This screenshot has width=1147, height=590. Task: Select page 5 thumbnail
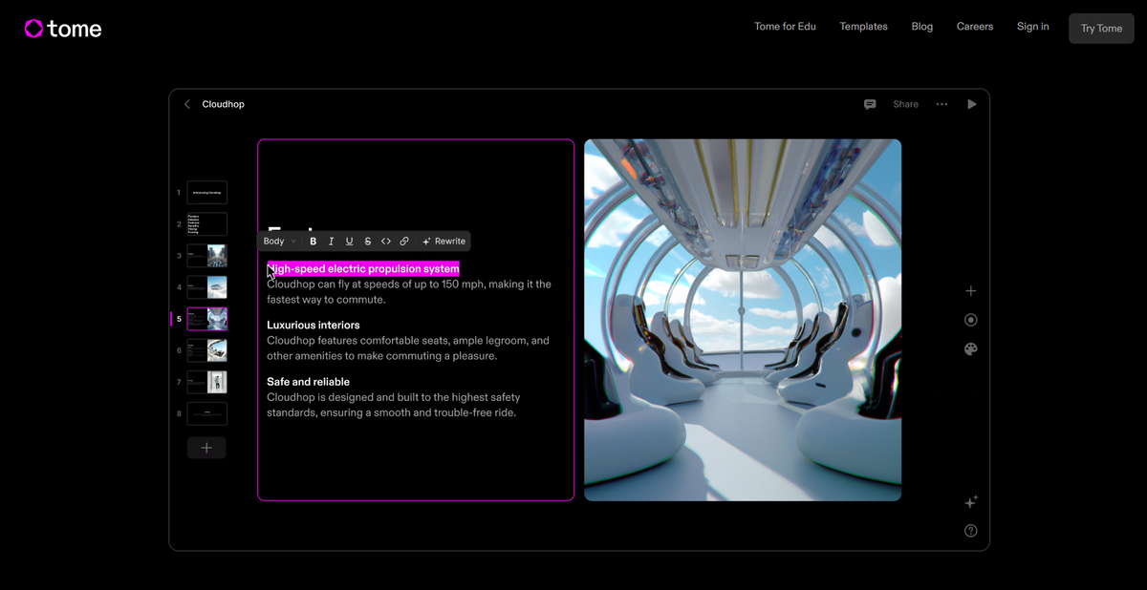pos(207,319)
